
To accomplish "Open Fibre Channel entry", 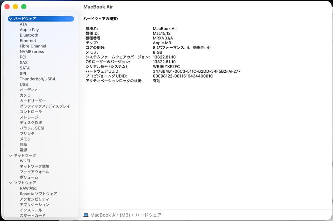I will tap(33, 46).
